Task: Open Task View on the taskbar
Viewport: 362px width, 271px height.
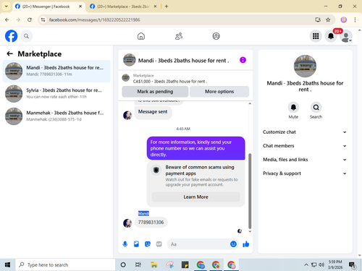Action: (138, 264)
